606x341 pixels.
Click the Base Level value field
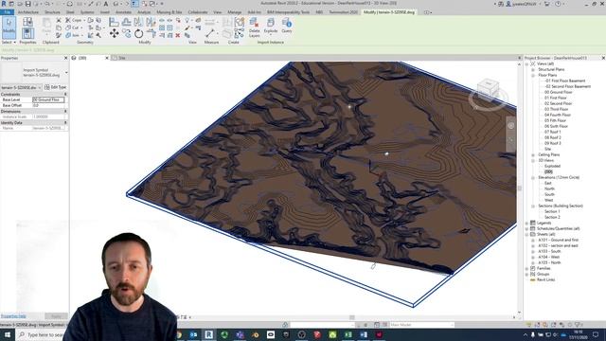pyautogui.click(x=48, y=99)
